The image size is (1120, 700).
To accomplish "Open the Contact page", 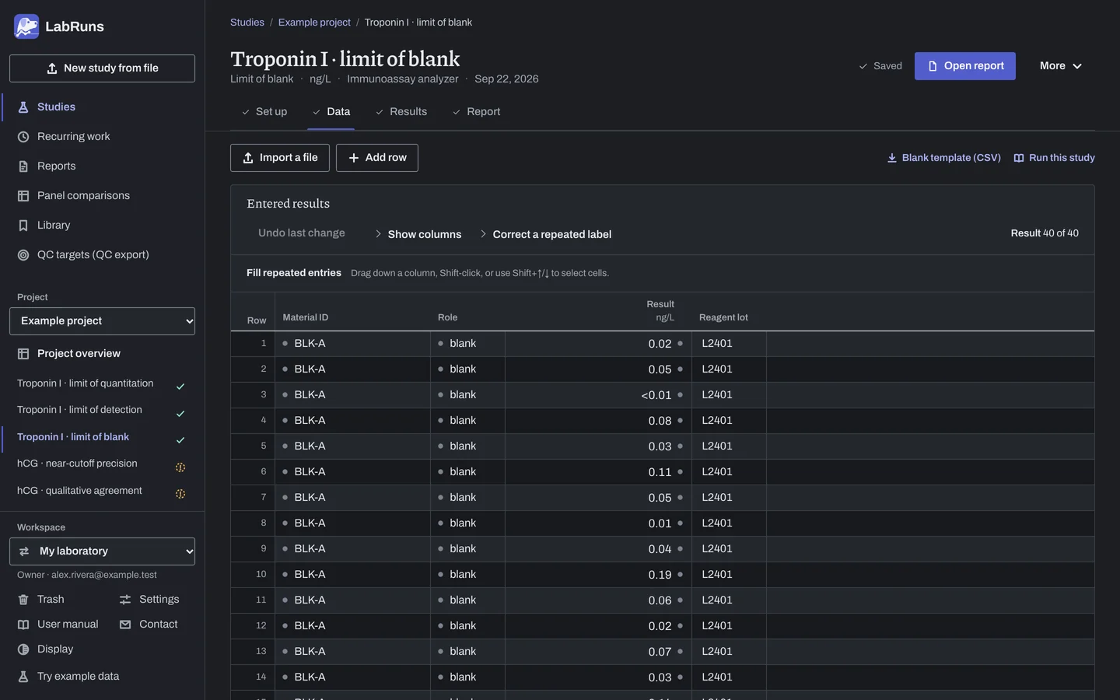I will click(x=149, y=625).
